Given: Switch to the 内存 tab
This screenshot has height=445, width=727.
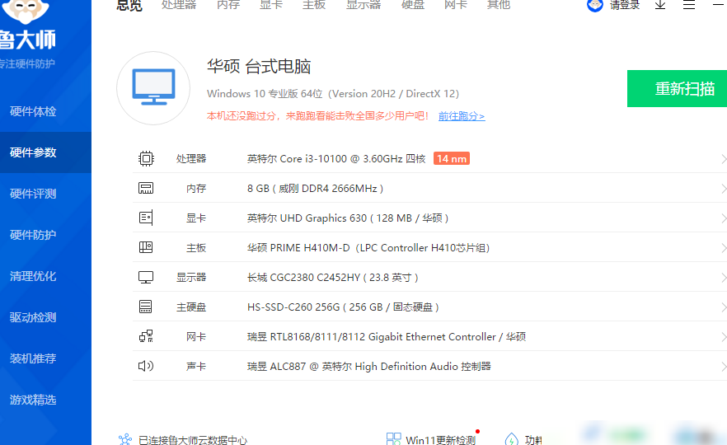Looking at the screenshot, I should [228, 5].
